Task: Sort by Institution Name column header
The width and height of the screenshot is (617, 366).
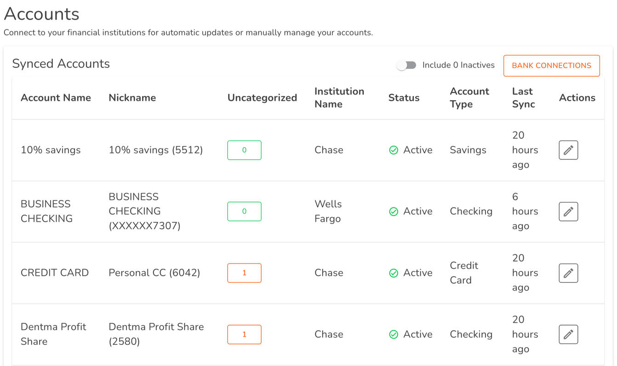Action: tap(339, 98)
